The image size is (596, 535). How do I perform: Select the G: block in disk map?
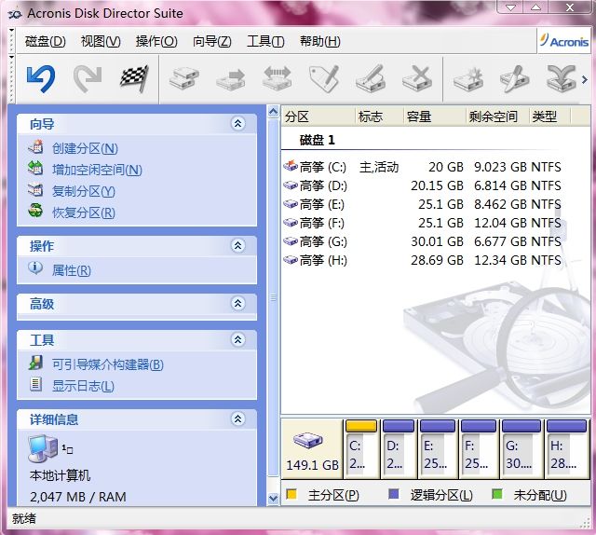pyautogui.click(x=521, y=449)
